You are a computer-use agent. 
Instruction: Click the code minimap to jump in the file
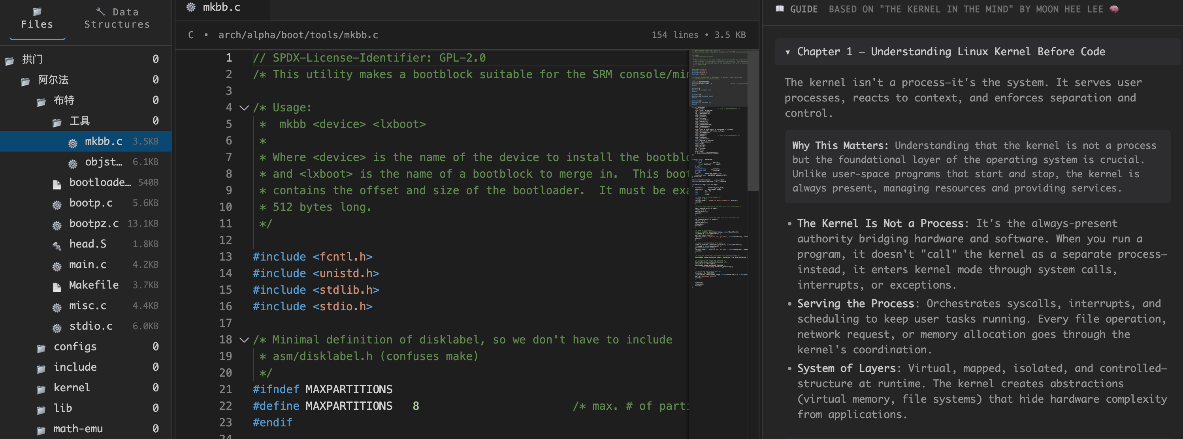[719, 184]
